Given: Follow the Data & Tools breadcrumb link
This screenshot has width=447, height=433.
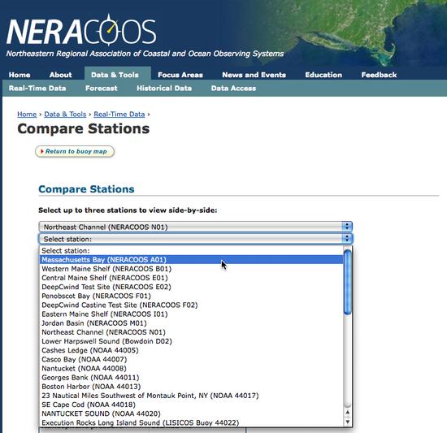Looking at the screenshot, I should [x=65, y=115].
